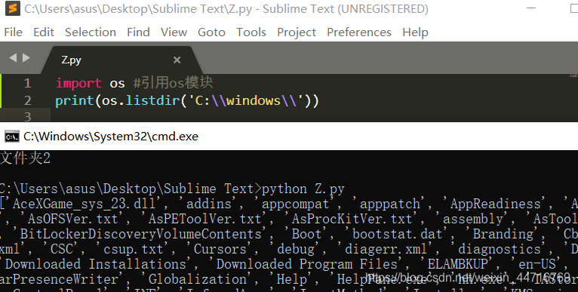
Task: Open the Project menu
Action: [297, 32]
